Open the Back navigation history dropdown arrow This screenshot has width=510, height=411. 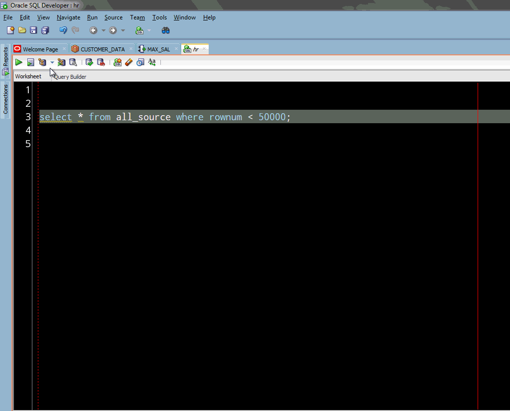104,30
